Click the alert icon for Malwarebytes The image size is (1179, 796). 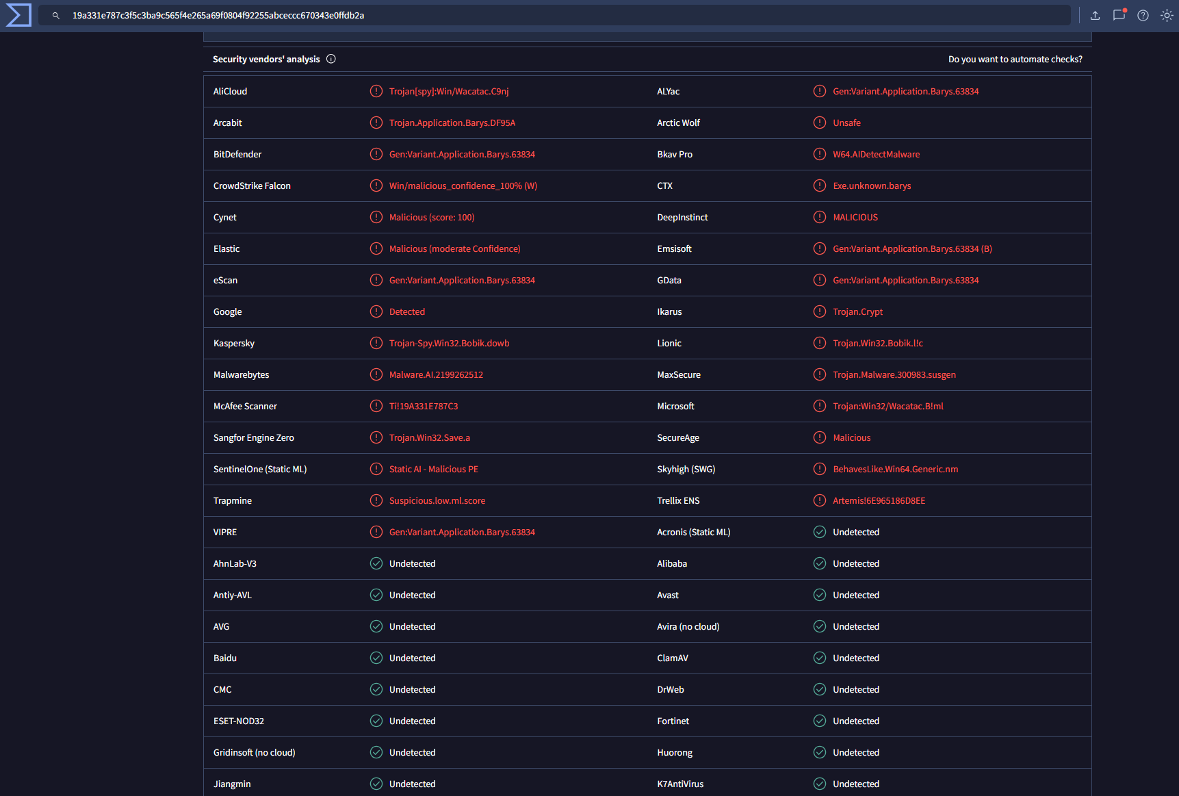pos(376,374)
